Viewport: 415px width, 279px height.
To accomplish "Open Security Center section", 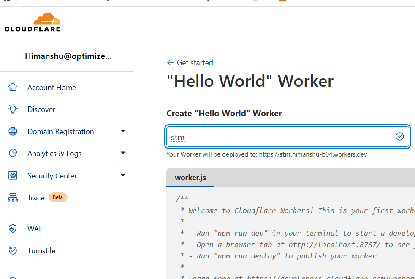I will pos(52,175).
